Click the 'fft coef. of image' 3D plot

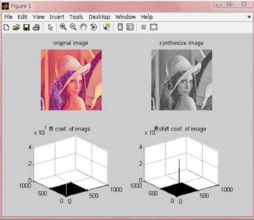[71, 166]
